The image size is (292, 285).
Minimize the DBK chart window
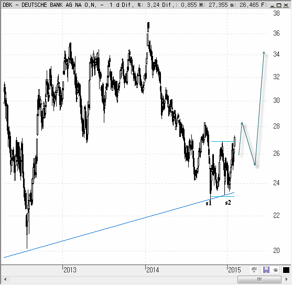pos(273,5)
